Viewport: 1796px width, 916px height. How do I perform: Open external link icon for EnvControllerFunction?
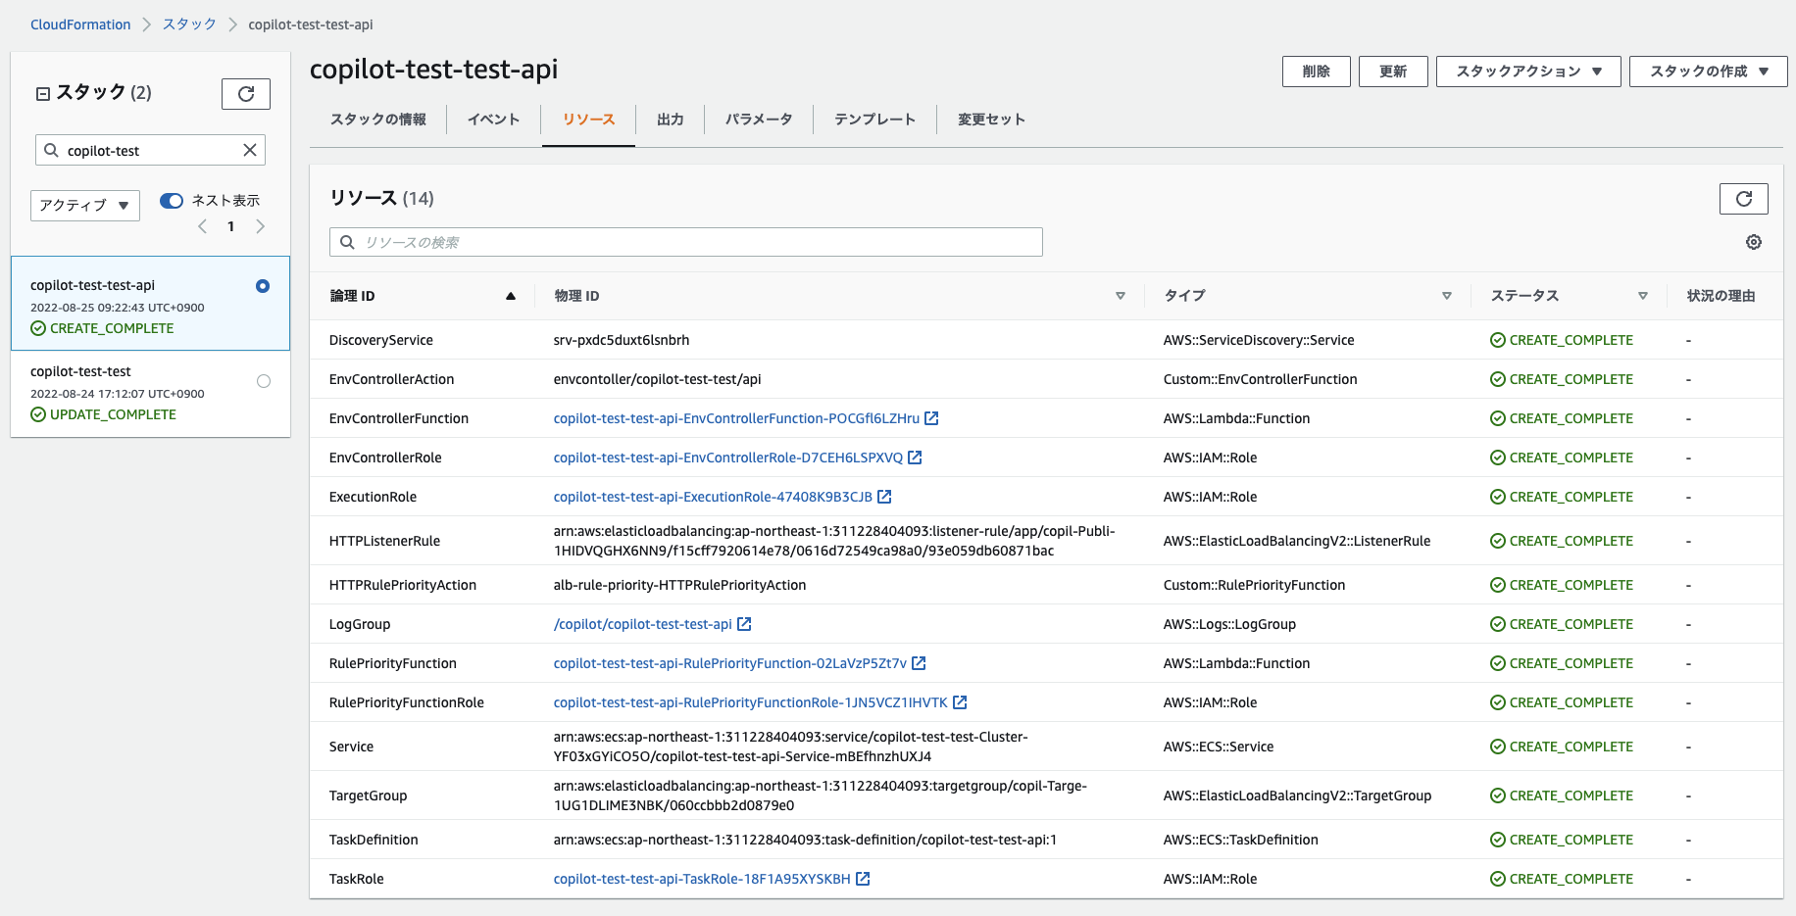click(x=931, y=418)
